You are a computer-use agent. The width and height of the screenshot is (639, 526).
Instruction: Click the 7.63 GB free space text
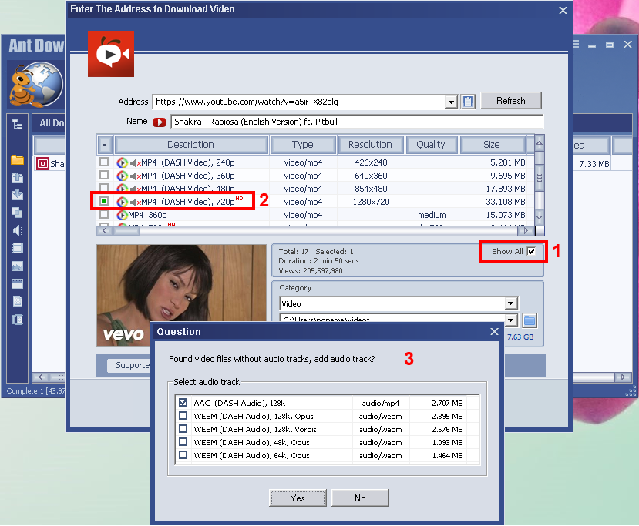tap(520, 337)
